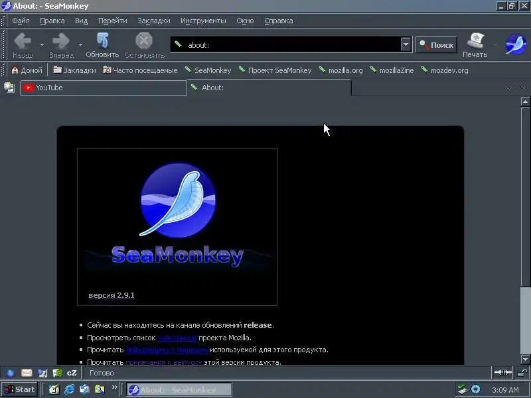The height and width of the screenshot is (398, 531).
Task: Click the Windows Start button
Action: coord(19,389)
